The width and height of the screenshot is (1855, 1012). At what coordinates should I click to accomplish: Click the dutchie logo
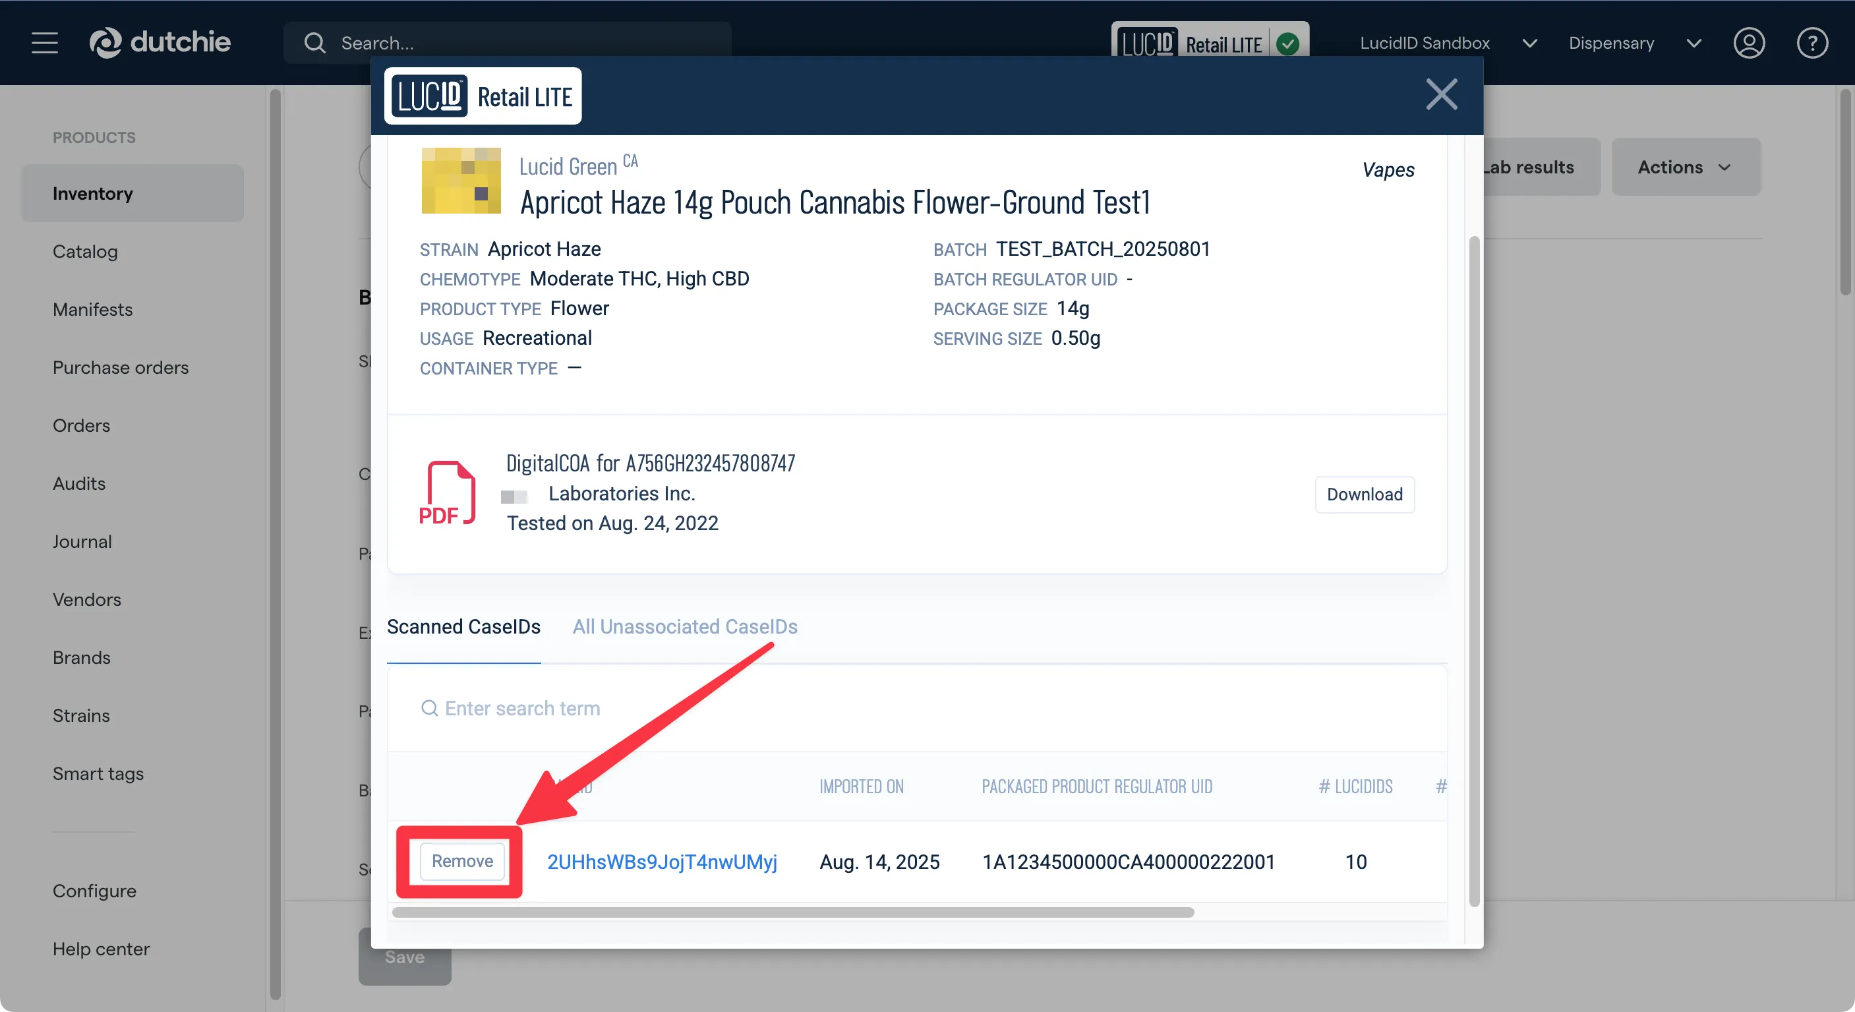(x=160, y=42)
